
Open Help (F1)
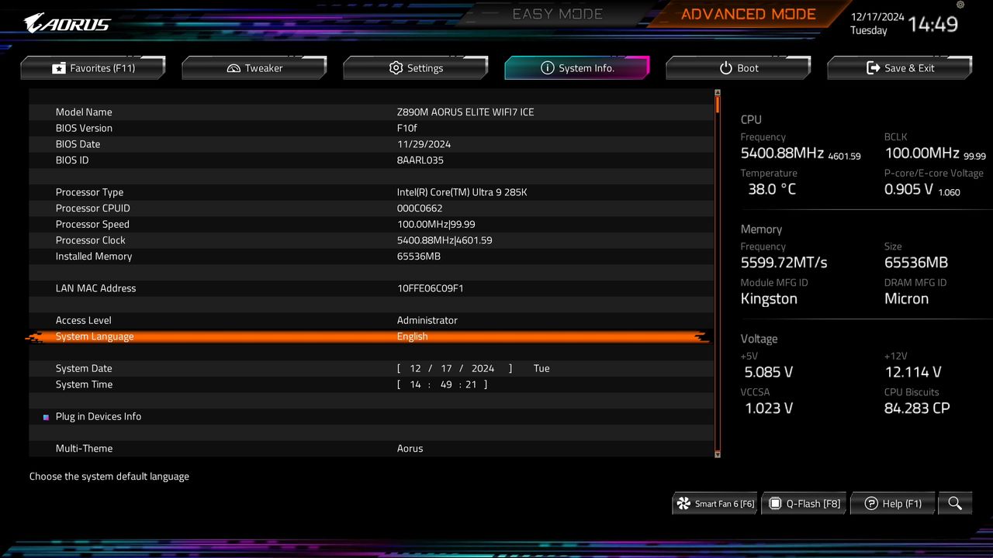click(893, 504)
